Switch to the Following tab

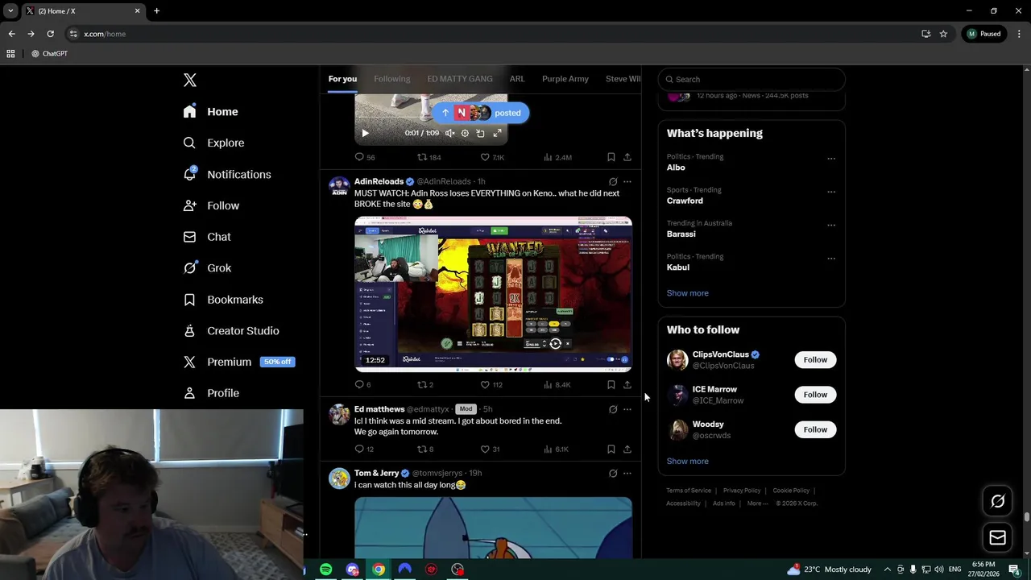click(391, 79)
